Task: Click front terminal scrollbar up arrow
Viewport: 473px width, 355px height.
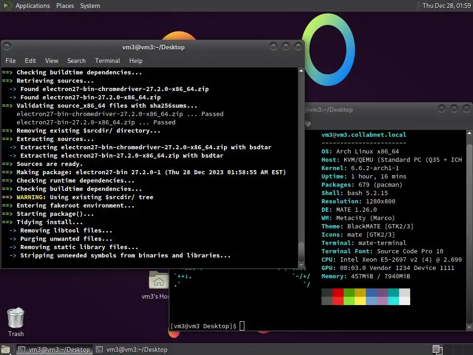Action: 301,71
